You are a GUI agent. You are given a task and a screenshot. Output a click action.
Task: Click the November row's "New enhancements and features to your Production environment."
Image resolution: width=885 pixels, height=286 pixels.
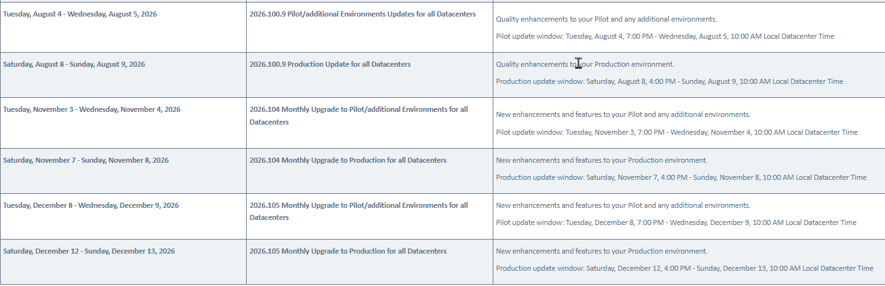[601, 160]
